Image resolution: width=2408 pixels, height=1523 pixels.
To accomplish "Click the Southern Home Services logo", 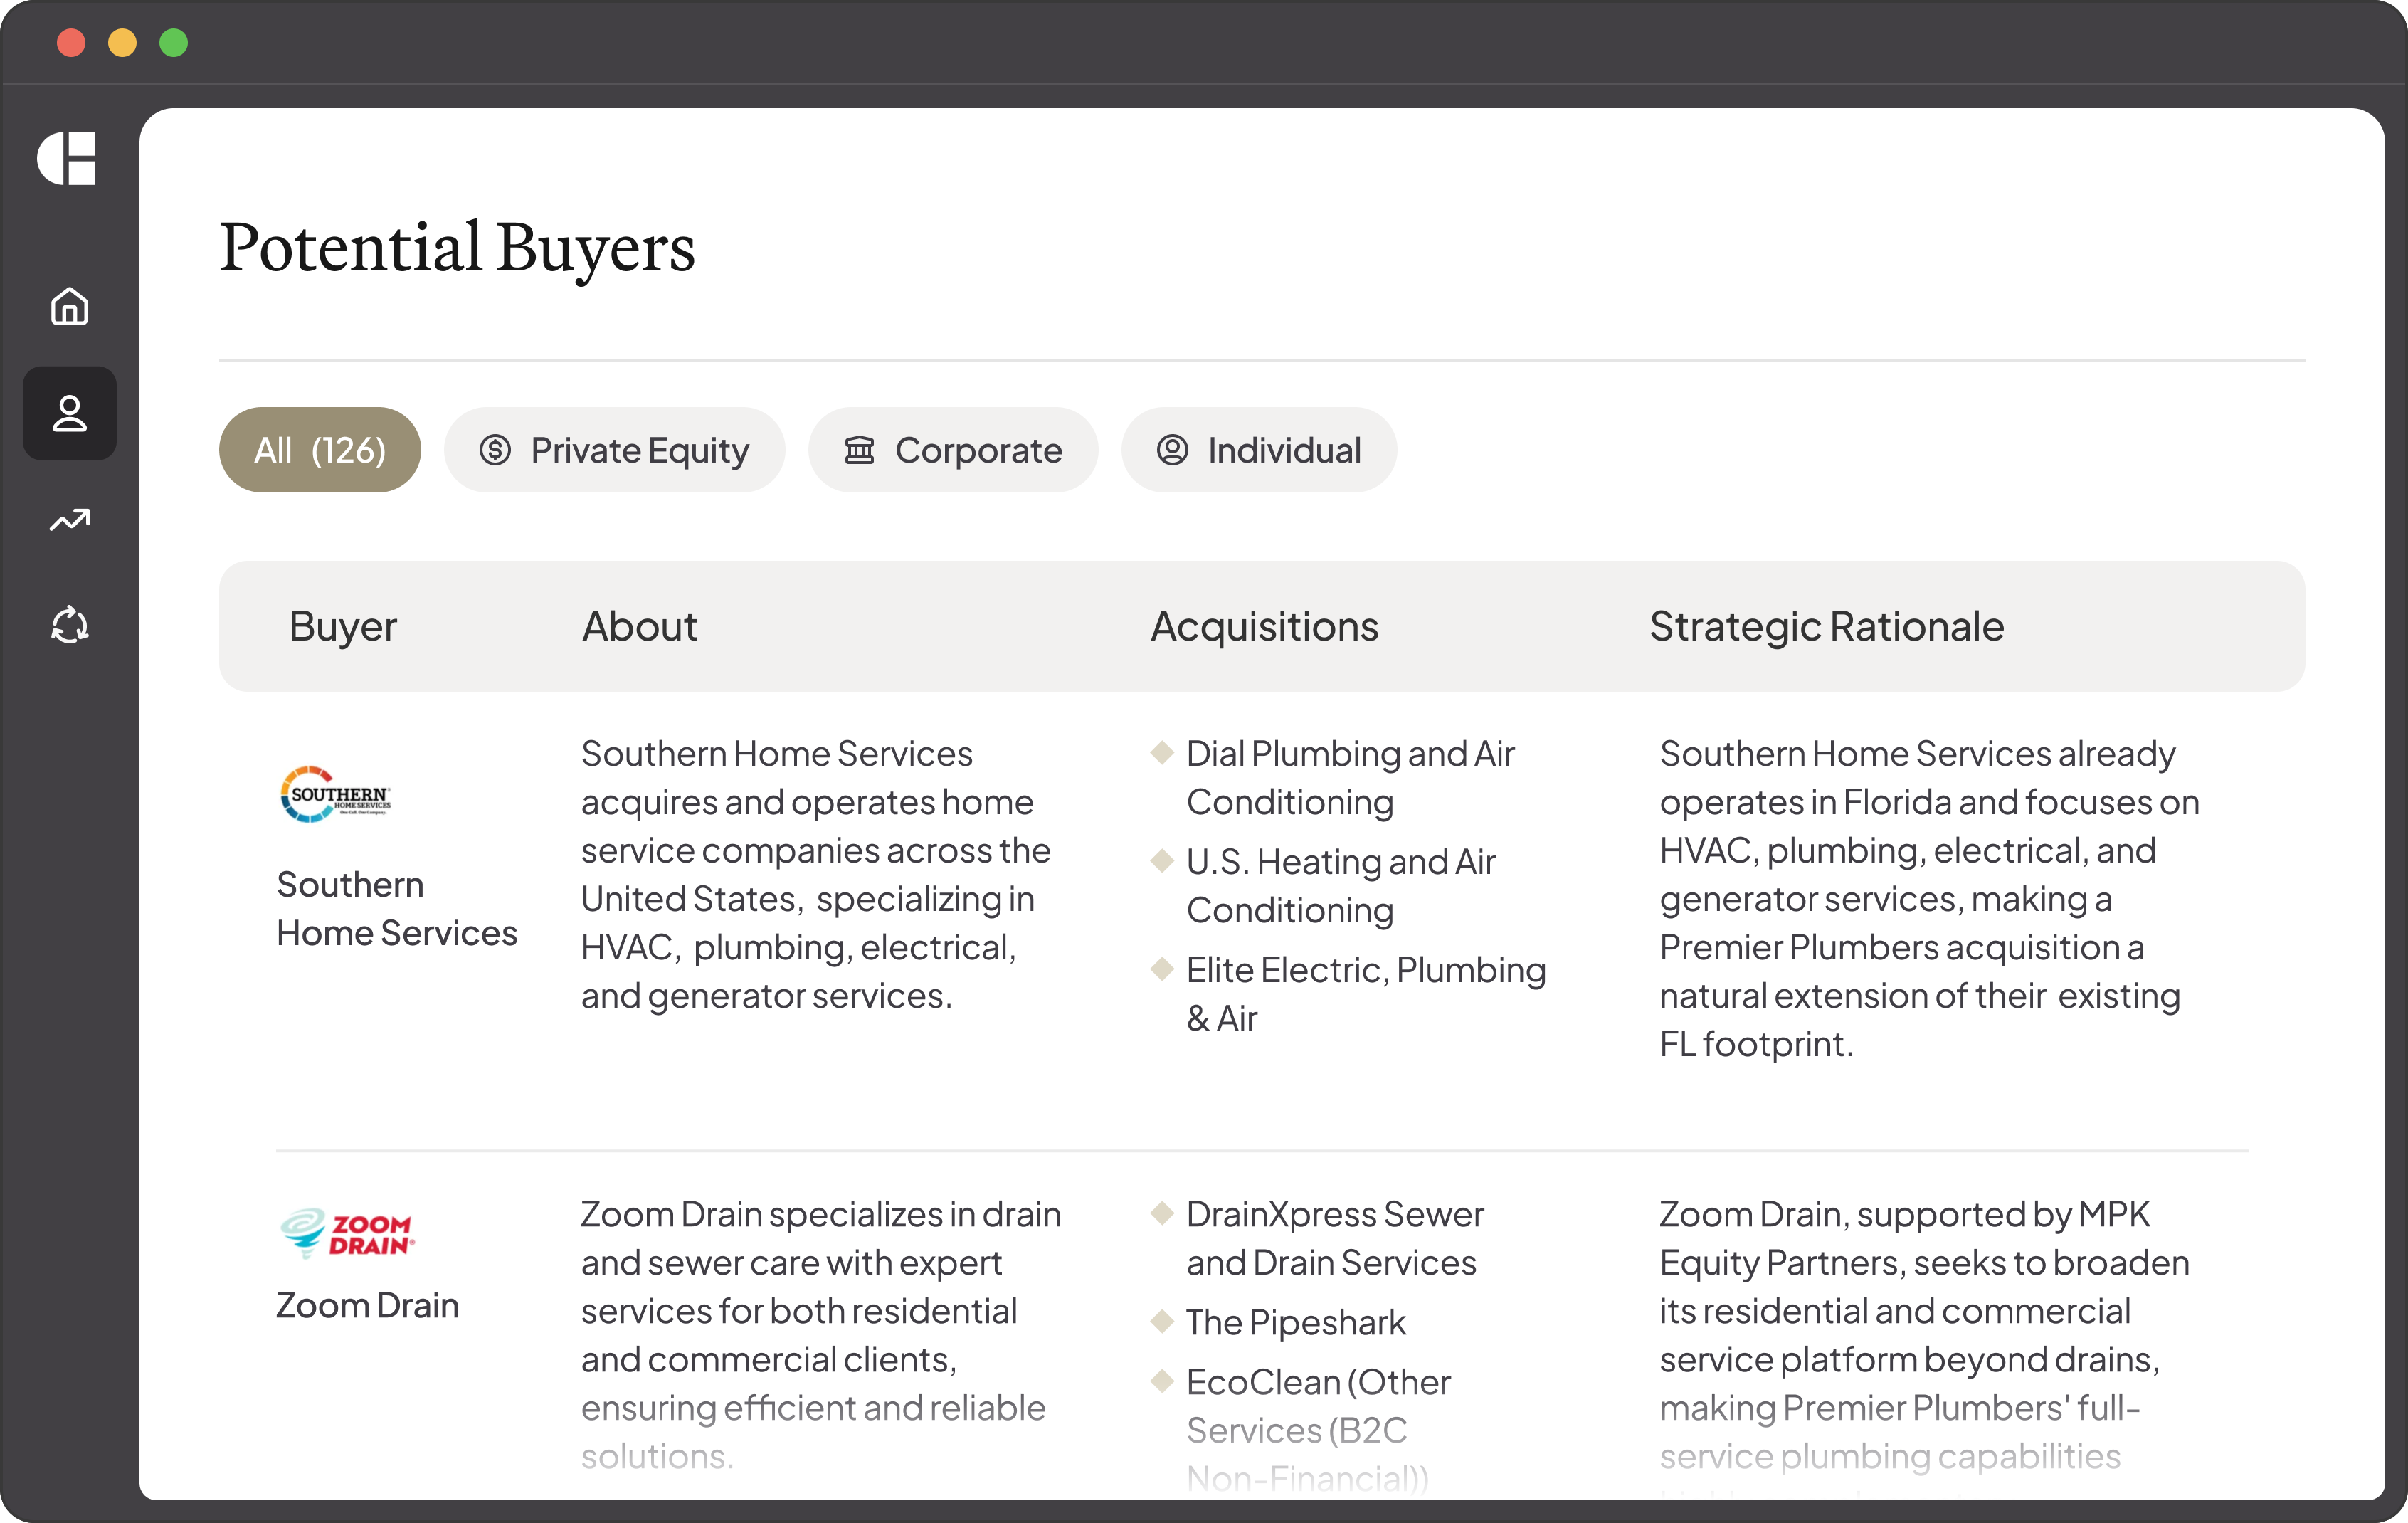I will click(336, 795).
